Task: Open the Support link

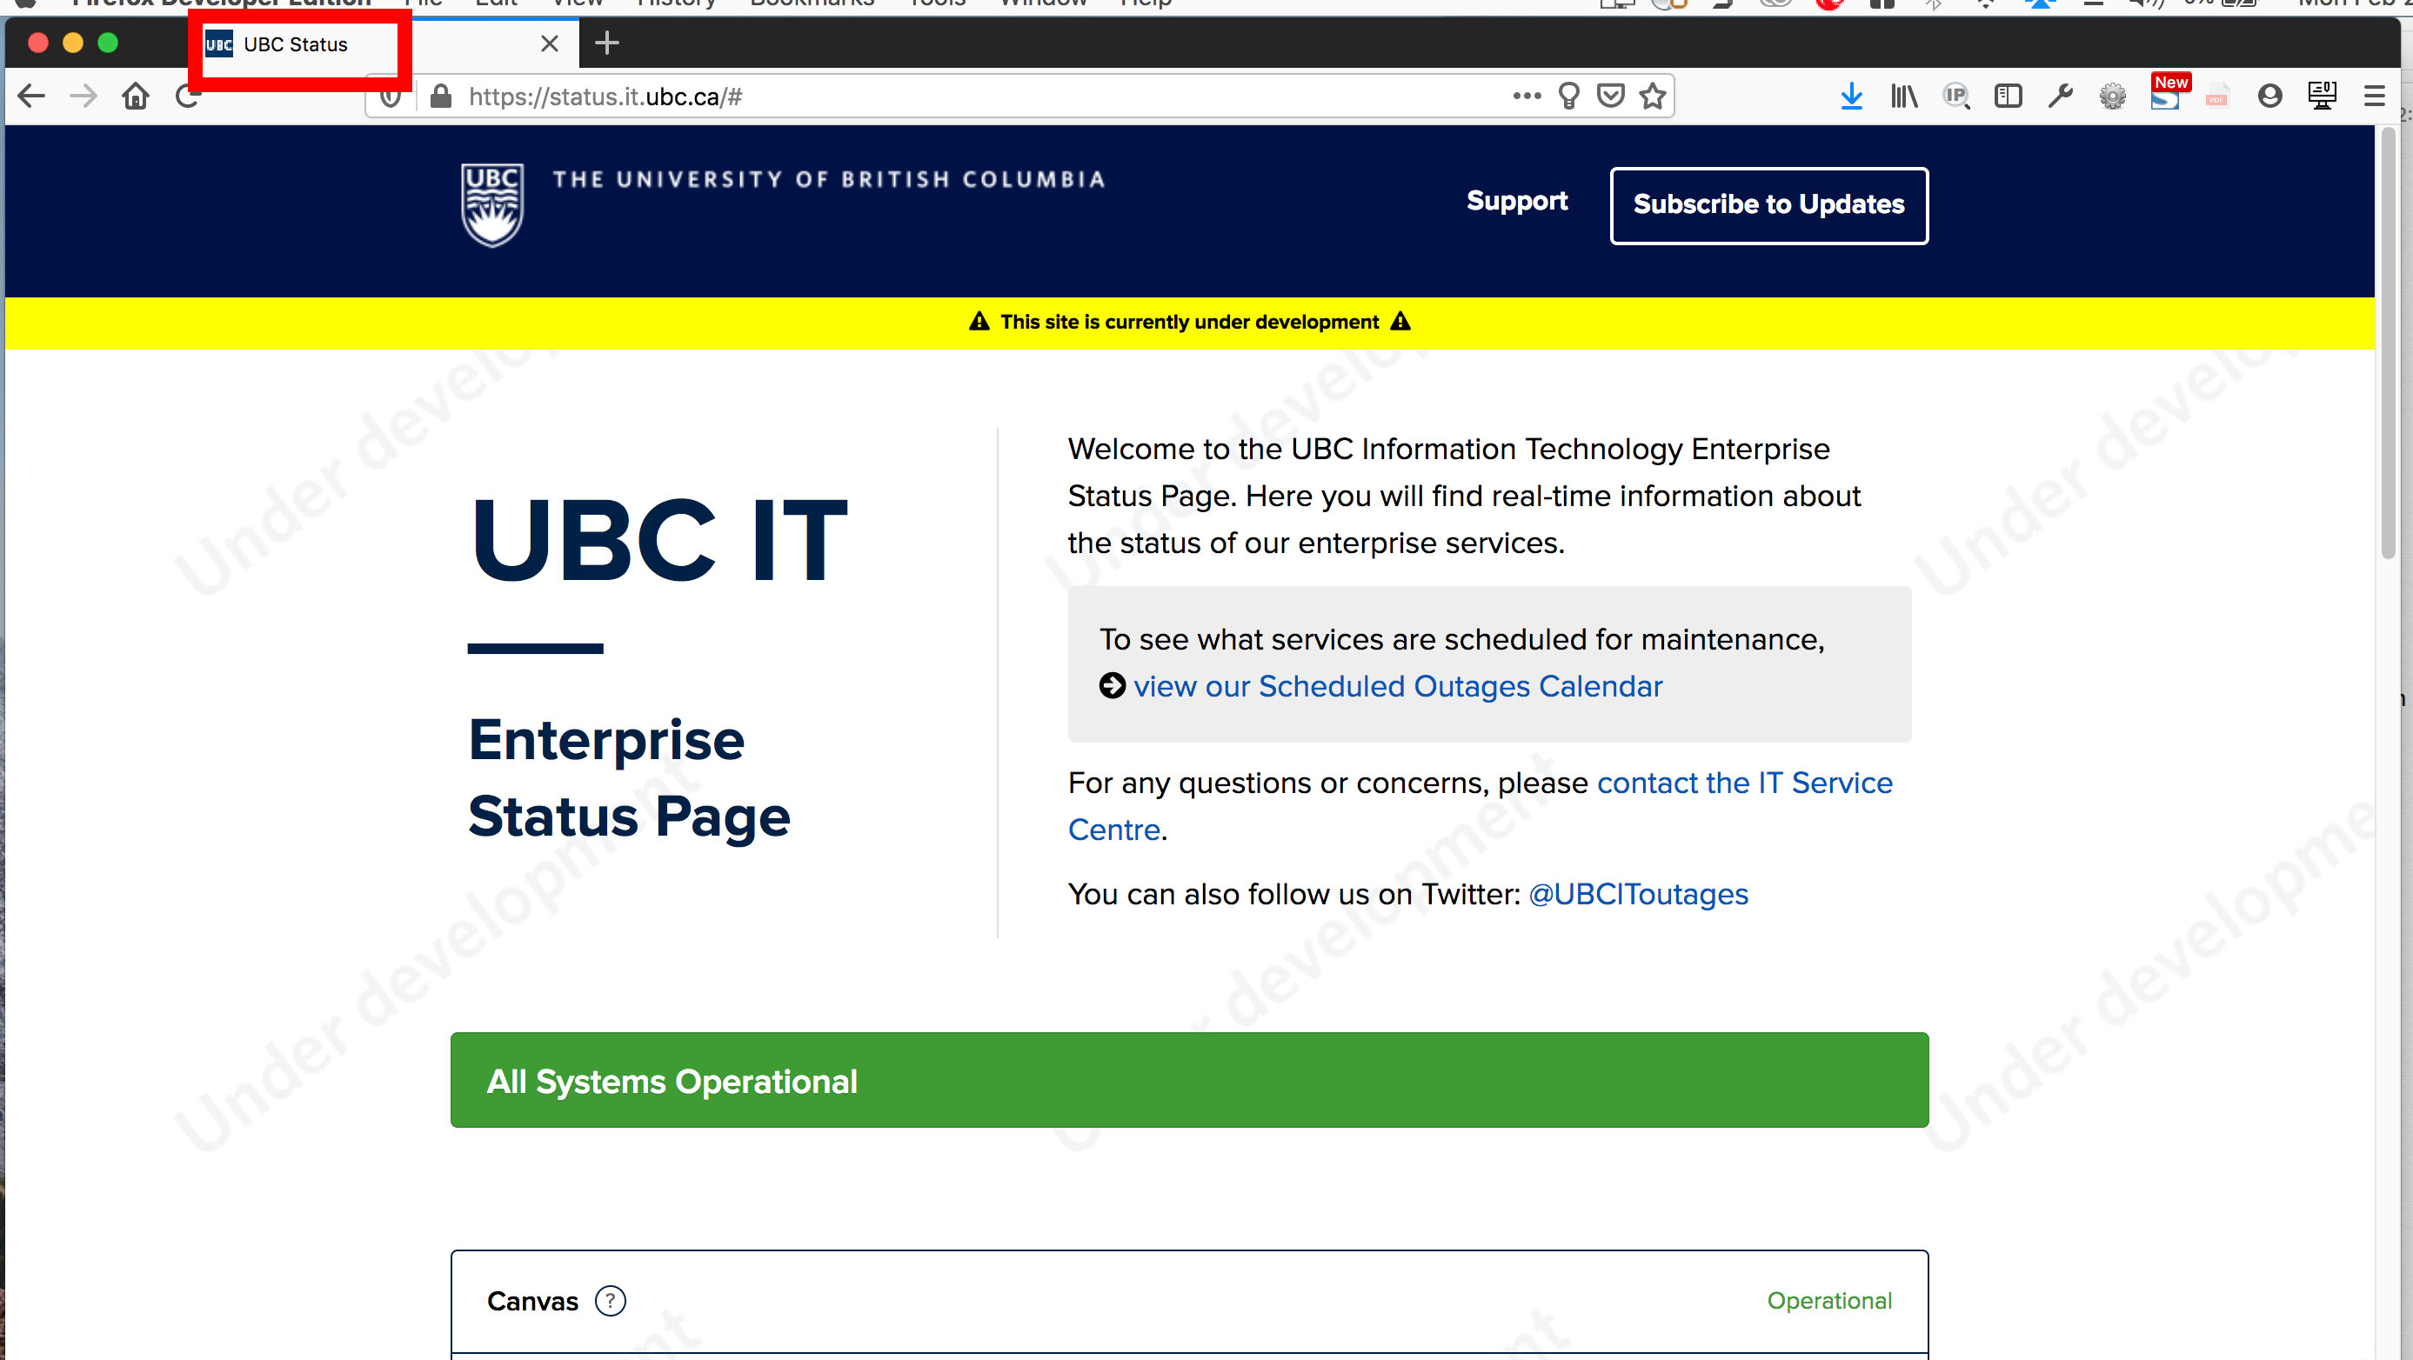Action: click(1516, 201)
